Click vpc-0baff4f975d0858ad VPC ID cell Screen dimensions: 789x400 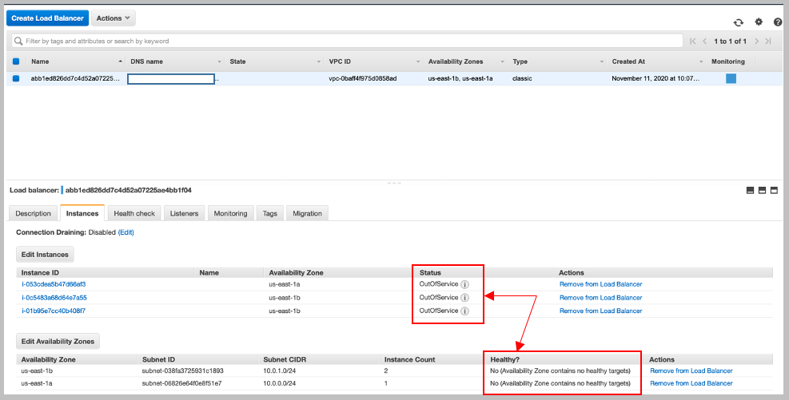click(x=362, y=78)
